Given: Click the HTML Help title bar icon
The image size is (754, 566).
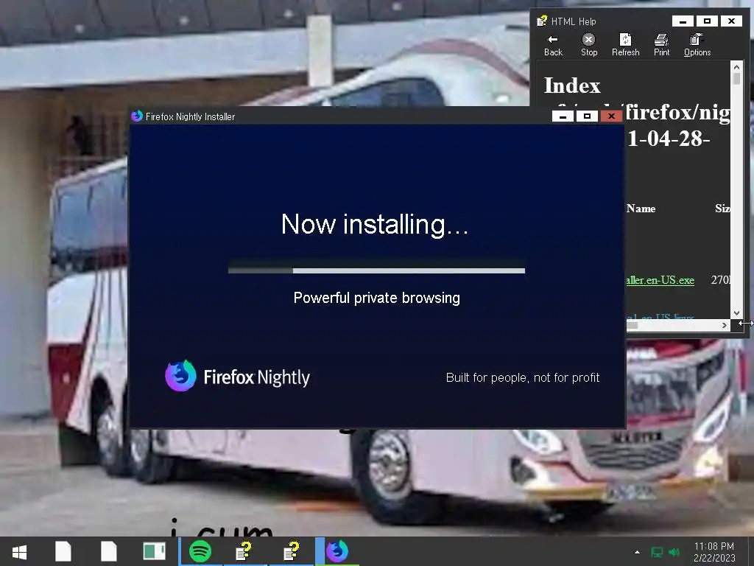Looking at the screenshot, I should [x=542, y=21].
